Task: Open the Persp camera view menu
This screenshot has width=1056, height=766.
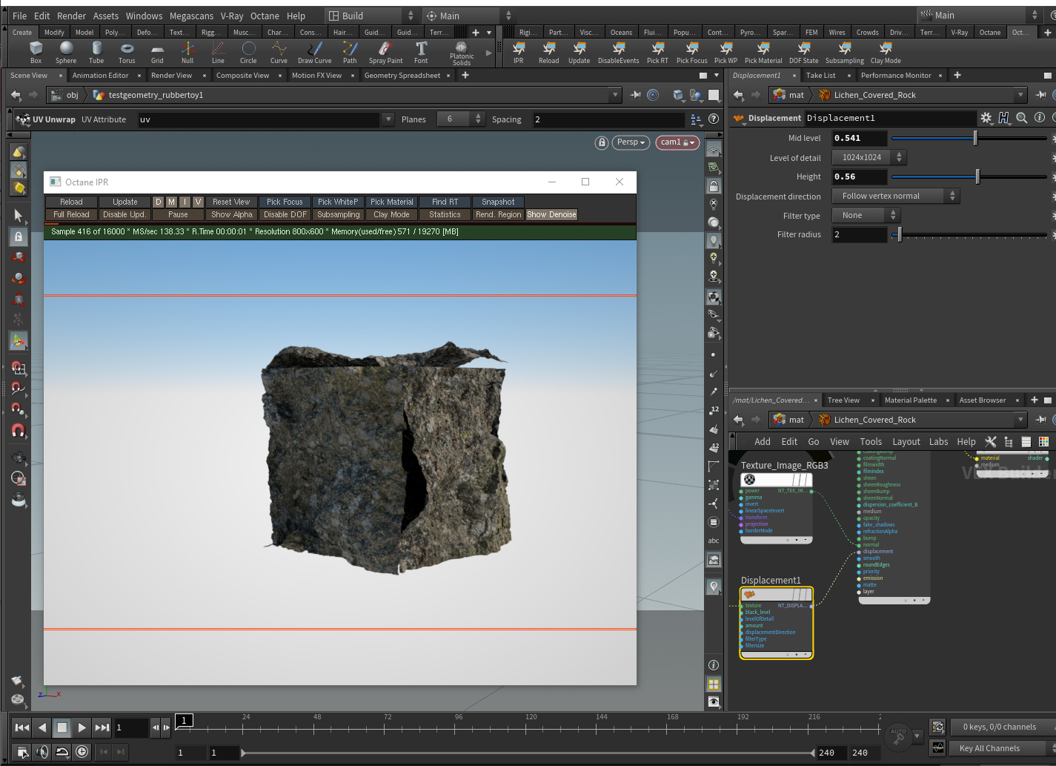Action: click(x=631, y=142)
